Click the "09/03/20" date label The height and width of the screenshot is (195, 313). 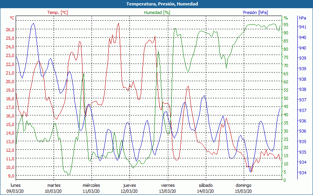[15, 191]
